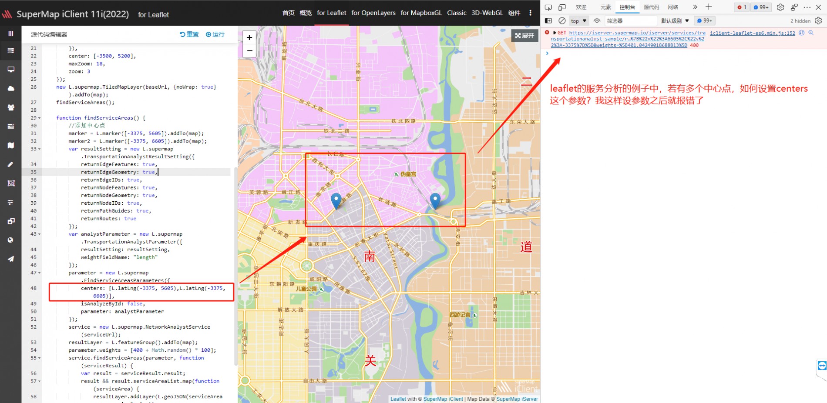Open the cloud sidebar category

click(11, 88)
